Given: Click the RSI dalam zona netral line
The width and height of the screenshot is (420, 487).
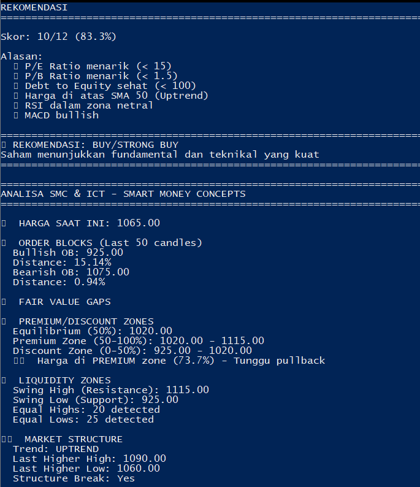Looking at the screenshot, I should click(89, 105).
